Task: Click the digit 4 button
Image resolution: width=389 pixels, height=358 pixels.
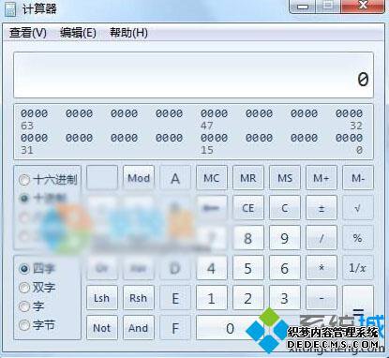Action: point(212,268)
